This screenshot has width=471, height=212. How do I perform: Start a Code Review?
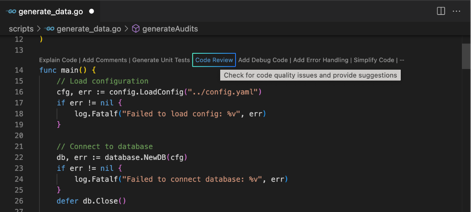point(214,60)
